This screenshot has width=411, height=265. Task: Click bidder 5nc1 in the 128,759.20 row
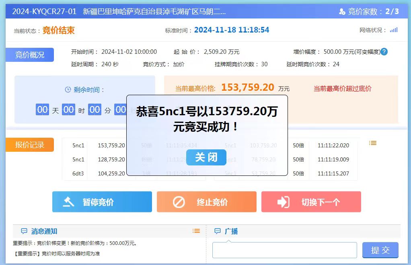pyautogui.click(x=78, y=159)
